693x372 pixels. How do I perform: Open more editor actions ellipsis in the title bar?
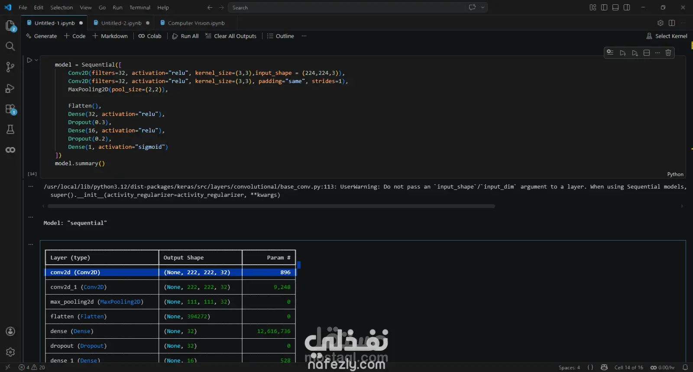[683, 23]
